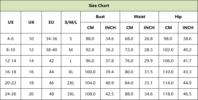Click the waist 28.3 inch cell
This screenshot has height=100, width=198.
click(149, 50)
